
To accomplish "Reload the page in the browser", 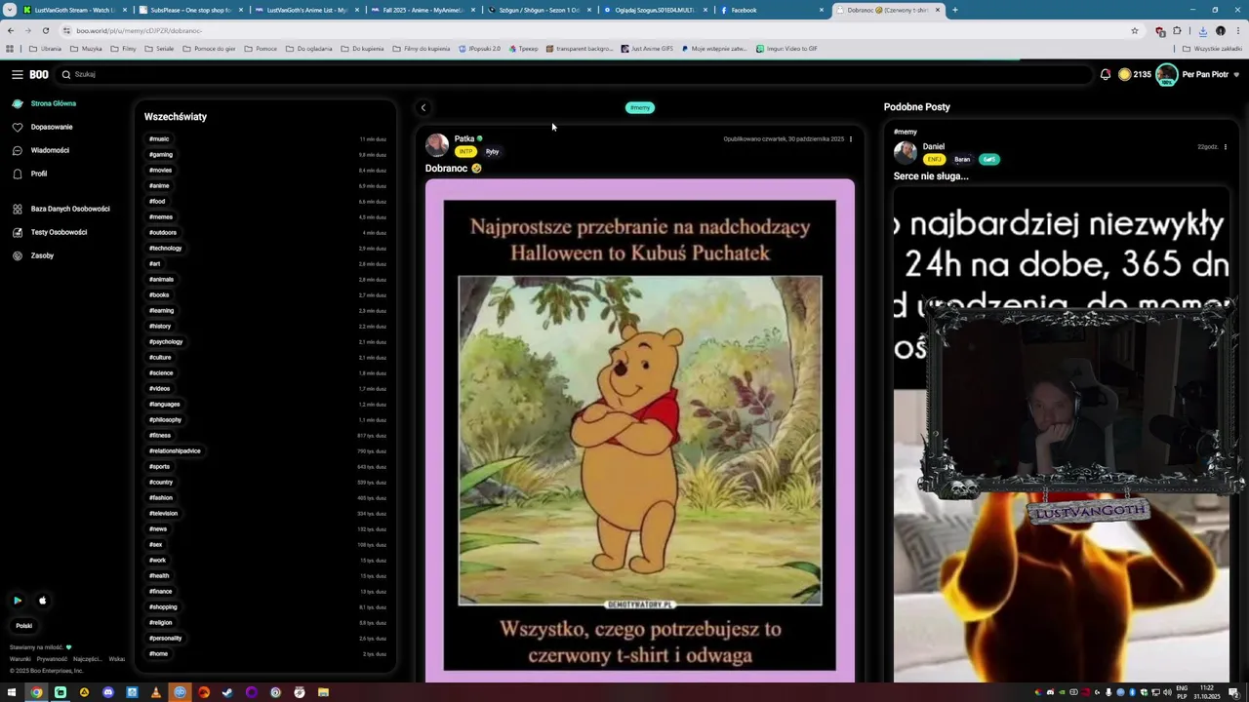I will tap(45, 30).
